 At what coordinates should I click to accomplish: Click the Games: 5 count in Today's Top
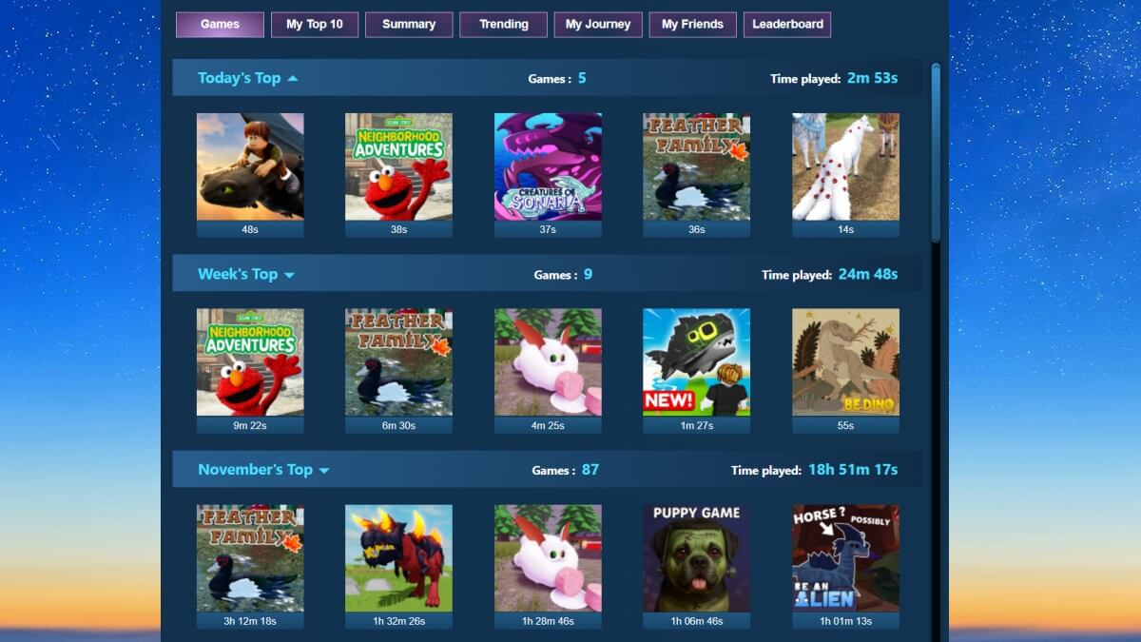582,78
